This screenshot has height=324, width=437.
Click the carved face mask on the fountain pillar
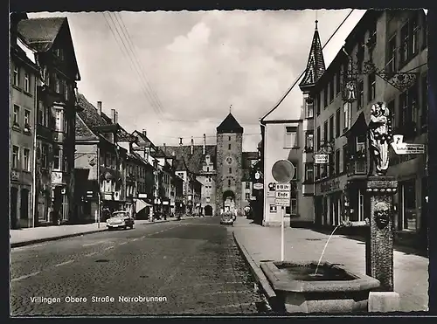pyautogui.click(x=382, y=215)
